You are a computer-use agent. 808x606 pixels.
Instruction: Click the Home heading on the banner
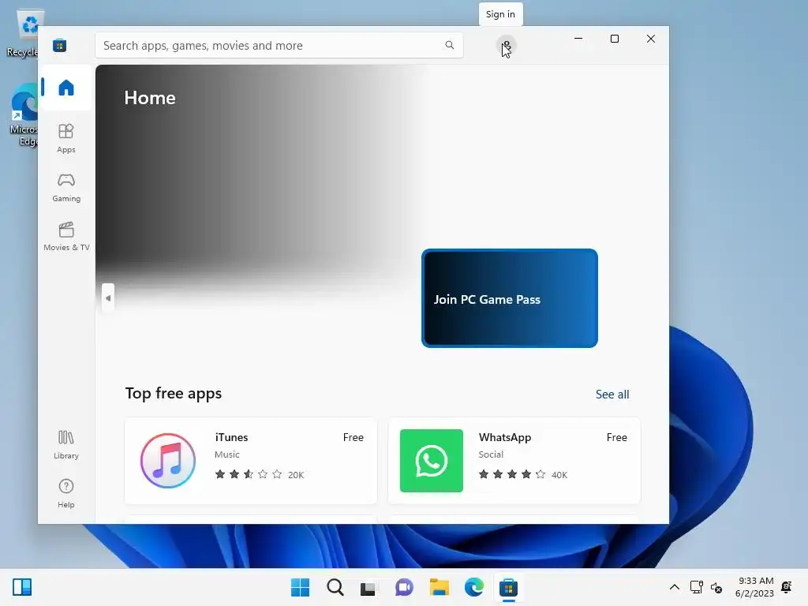[x=150, y=97]
